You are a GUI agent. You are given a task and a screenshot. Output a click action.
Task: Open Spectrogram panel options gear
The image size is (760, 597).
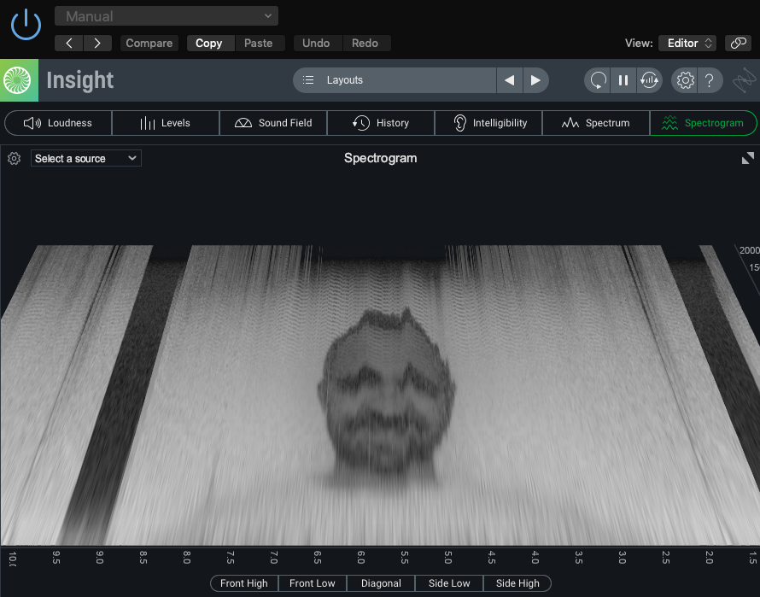click(x=14, y=159)
